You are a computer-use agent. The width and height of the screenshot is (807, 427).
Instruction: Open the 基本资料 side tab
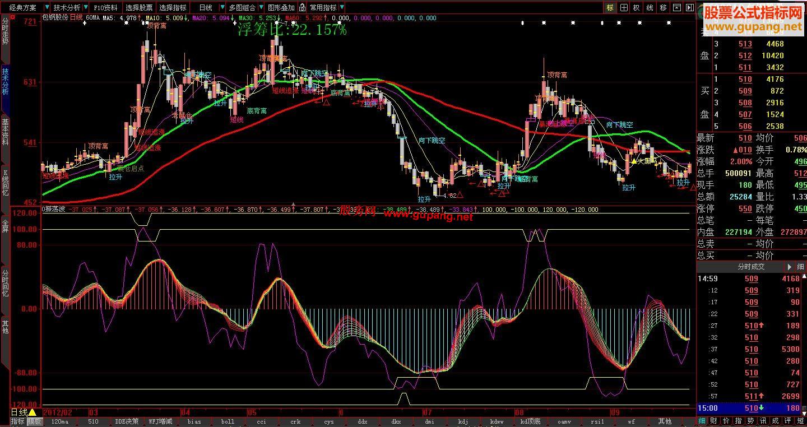click(x=5, y=132)
